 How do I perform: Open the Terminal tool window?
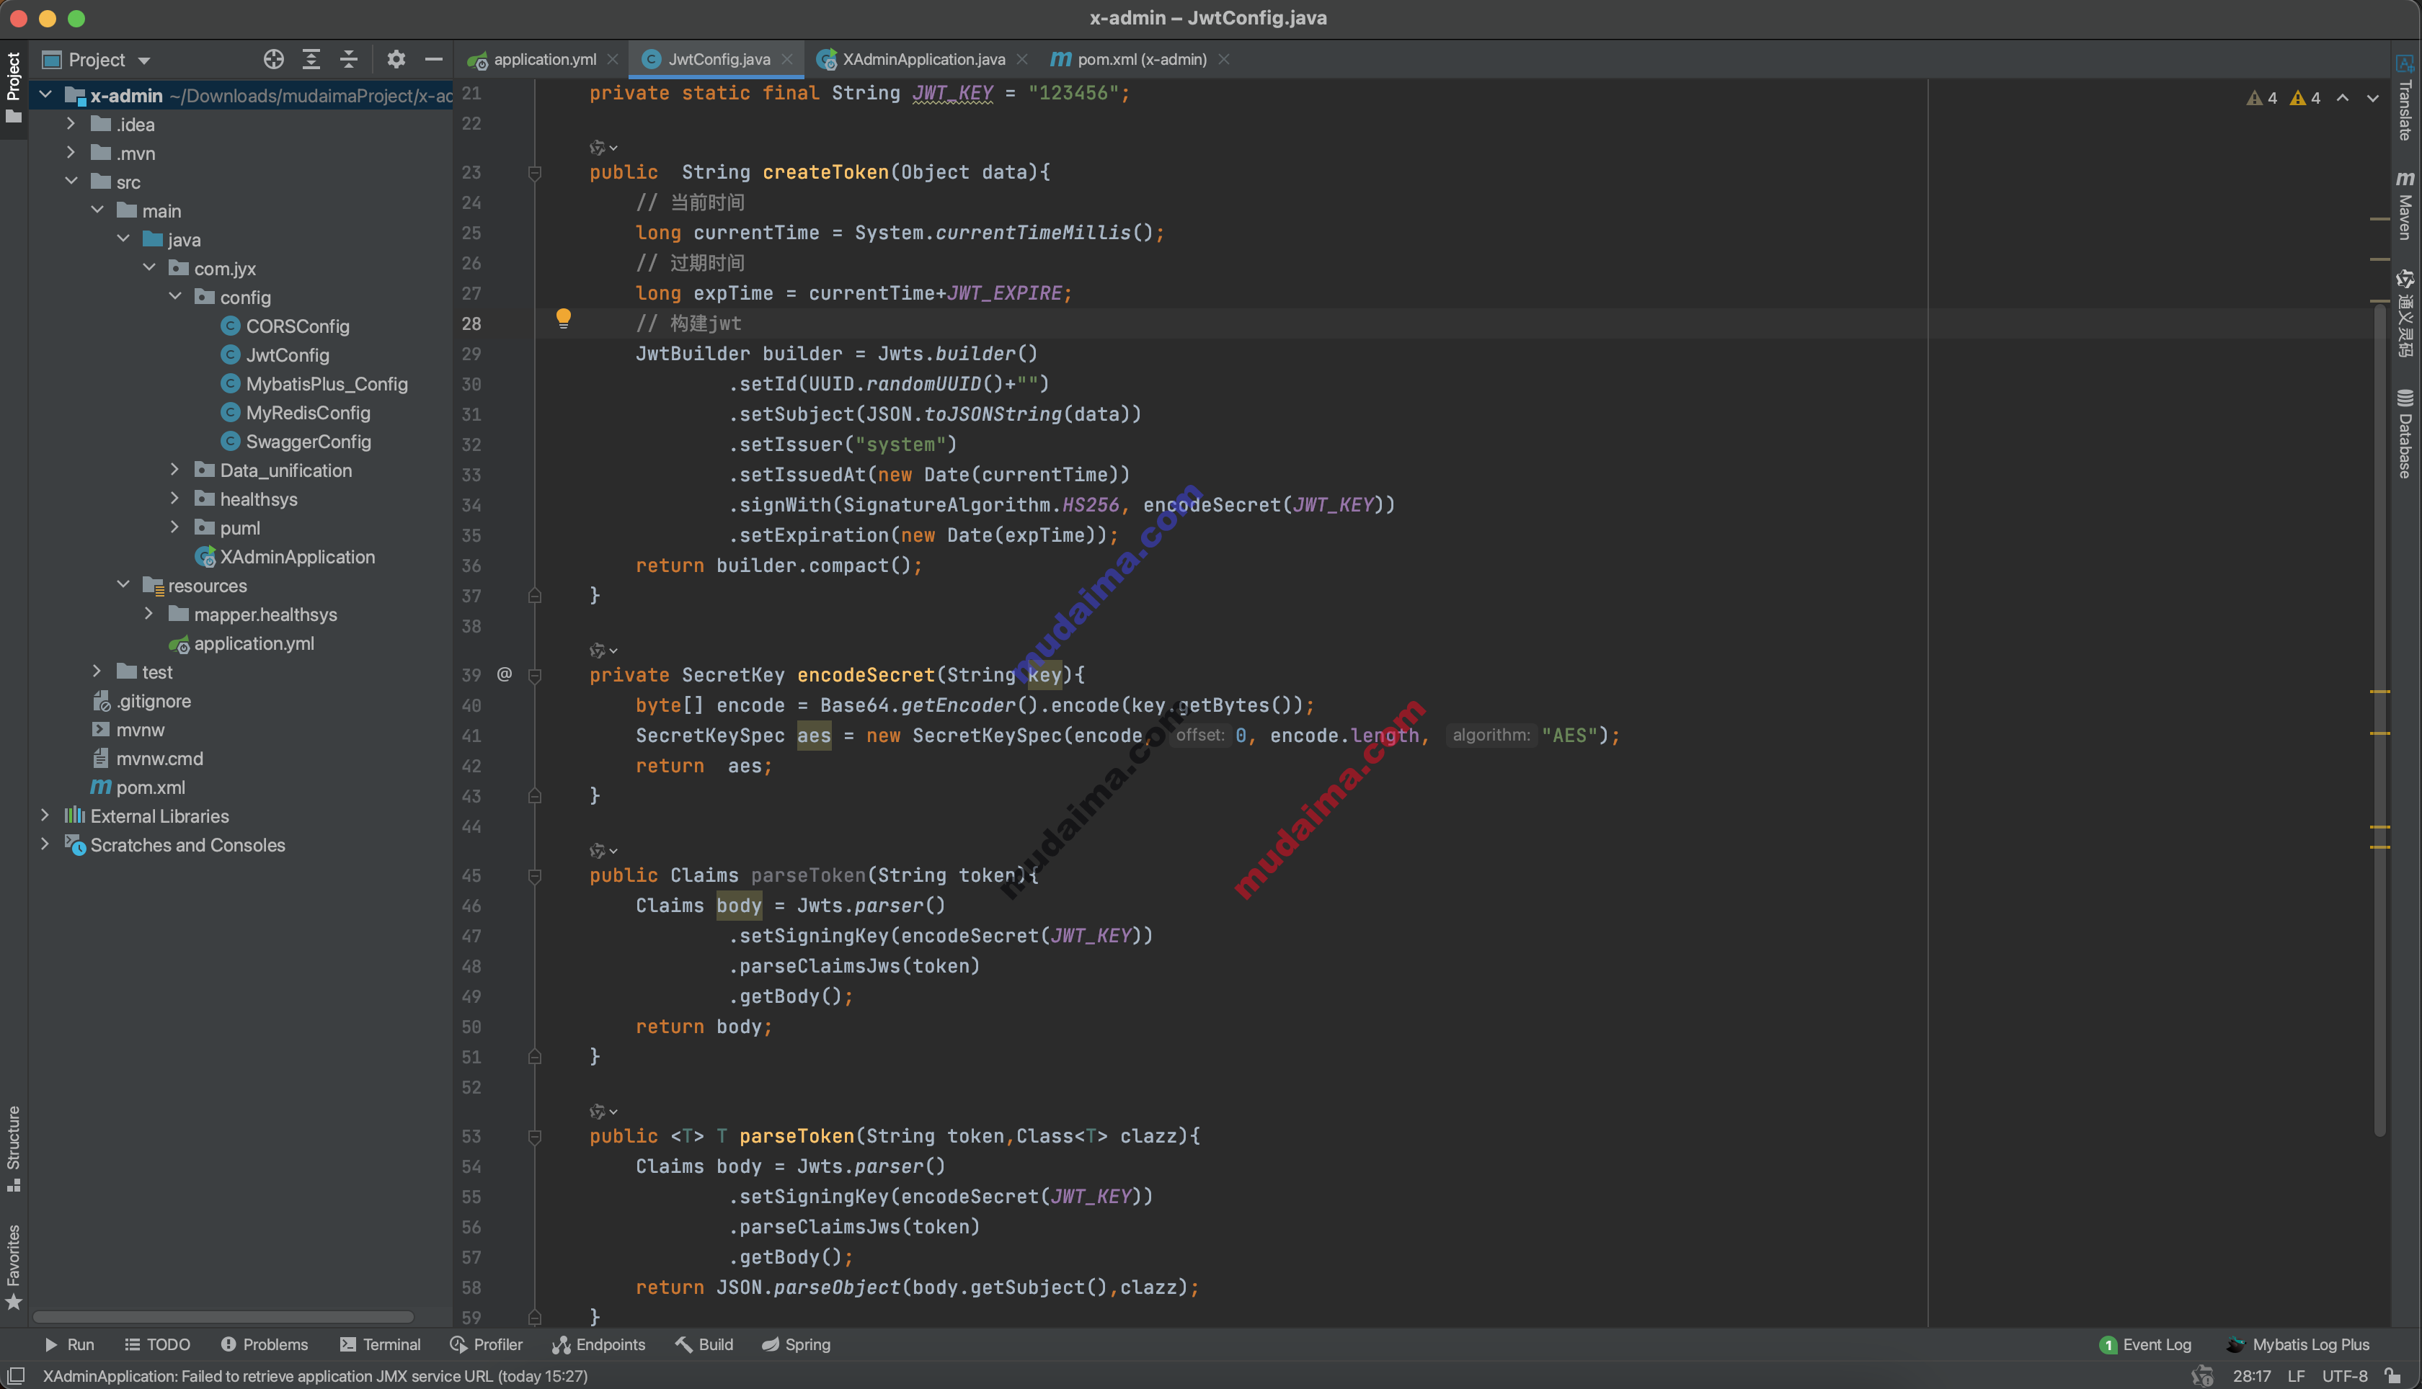pyautogui.click(x=380, y=1344)
